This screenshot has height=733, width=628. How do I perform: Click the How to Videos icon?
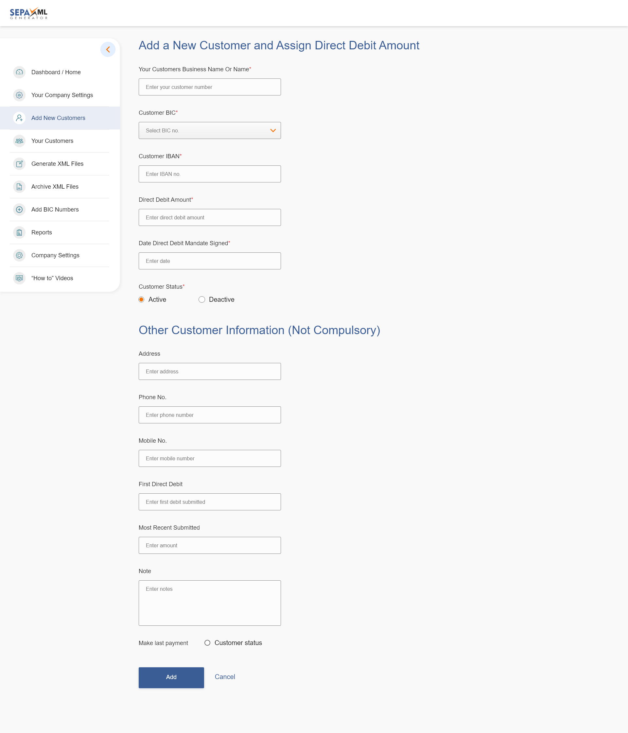[19, 278]
